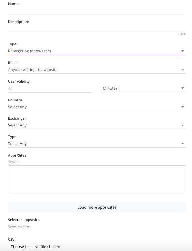Click the 'Load more apps/sites' button
192x251 pixels.
tap(97, 207)
